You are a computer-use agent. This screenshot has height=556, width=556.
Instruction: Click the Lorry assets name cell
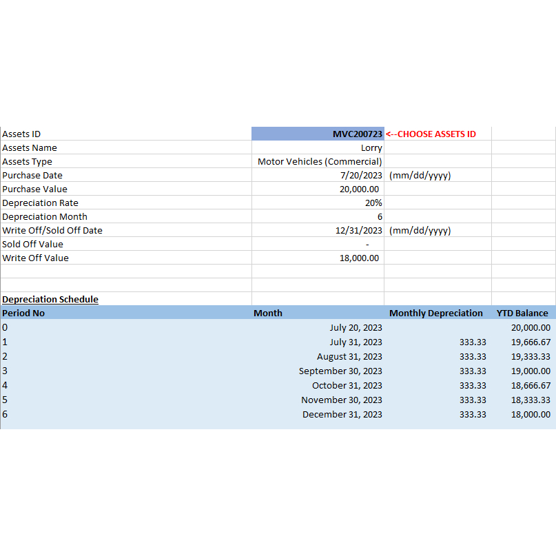coord(318,147)
